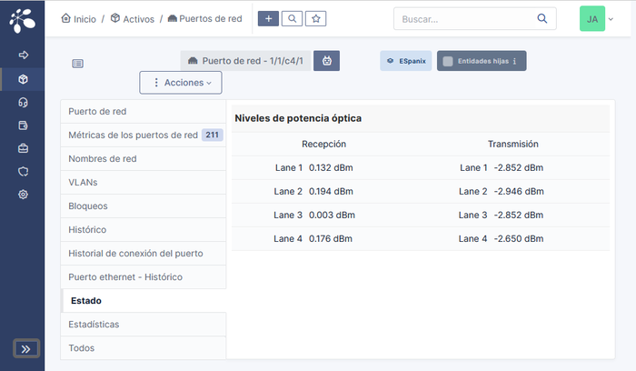The height and width of the screenshot is (371, 636).
Task: Click the star favorite icon
Action: [x=315, y=18]
